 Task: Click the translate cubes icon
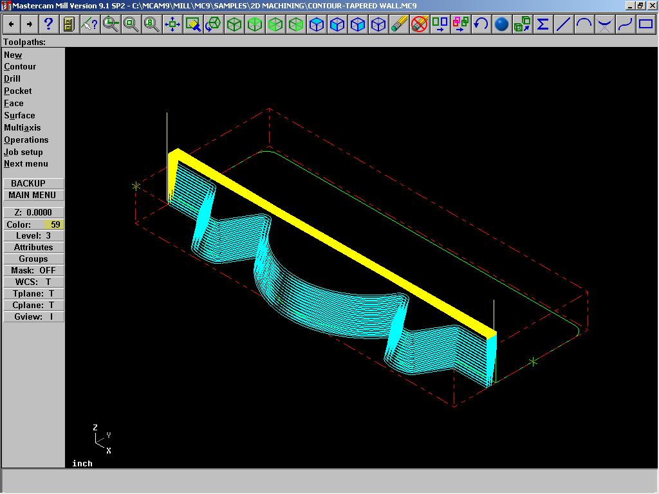[522, 24]
